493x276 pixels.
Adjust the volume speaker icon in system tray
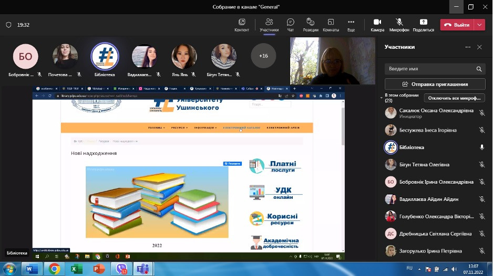click(454, 269)
